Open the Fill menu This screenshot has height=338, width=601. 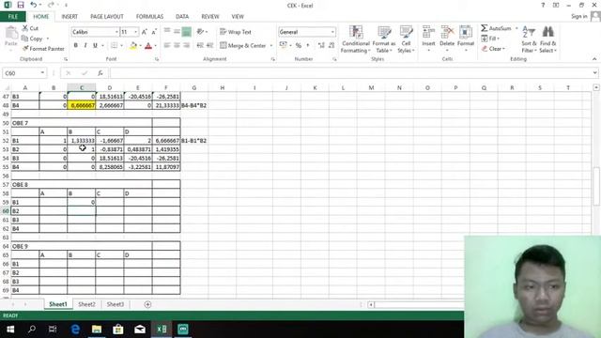(489, 38)
